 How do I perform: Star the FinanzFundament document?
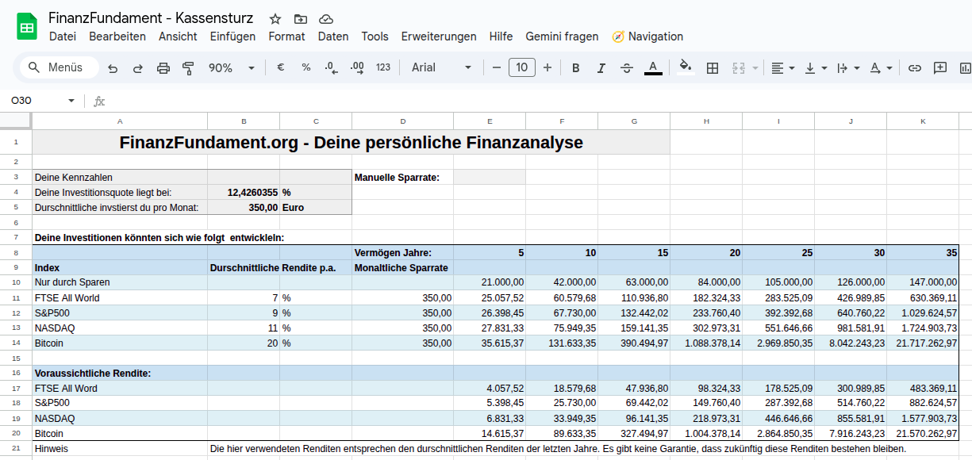click(275, 18)
